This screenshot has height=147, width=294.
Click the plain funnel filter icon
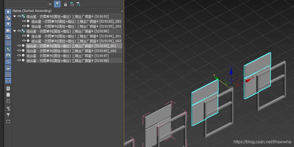tap(8, 115)
